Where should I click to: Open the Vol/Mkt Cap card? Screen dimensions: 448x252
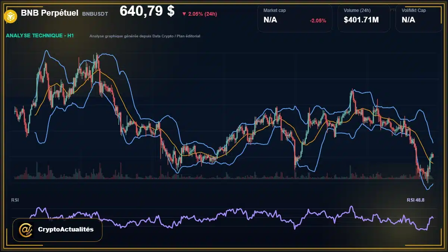(x=419, y=19)
